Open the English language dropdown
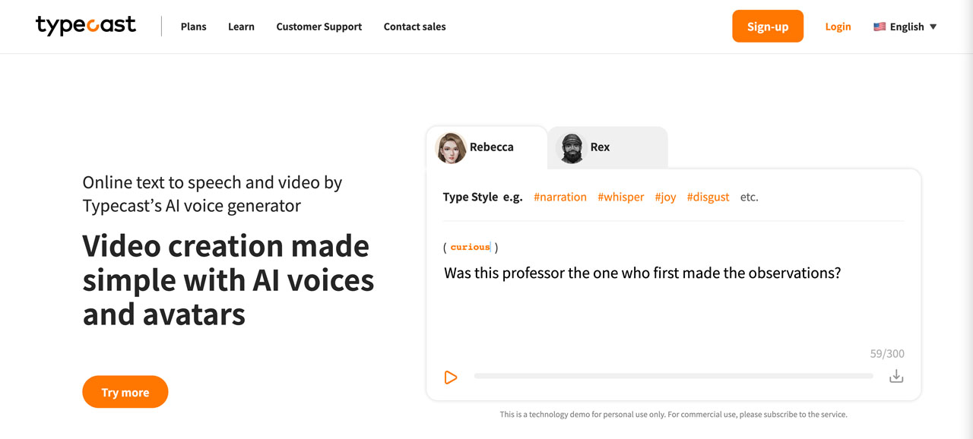Screen dimensions: 973x439 click(x=905, y=27)
